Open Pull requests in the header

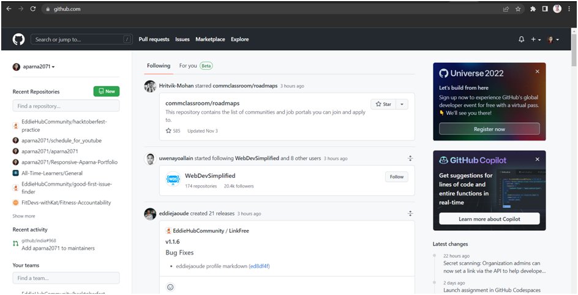tap(154, 39)
